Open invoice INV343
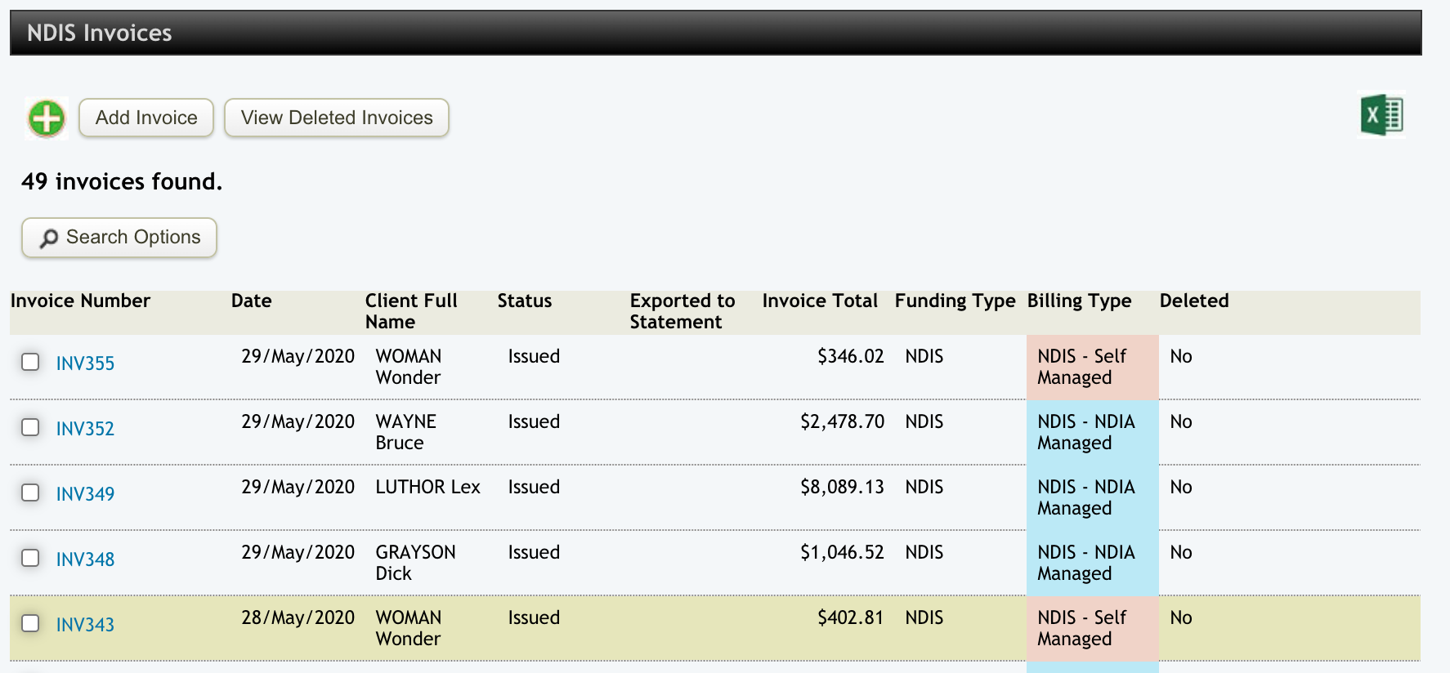The width and height of the screenshot is (1450, 673). pos(85,625)
